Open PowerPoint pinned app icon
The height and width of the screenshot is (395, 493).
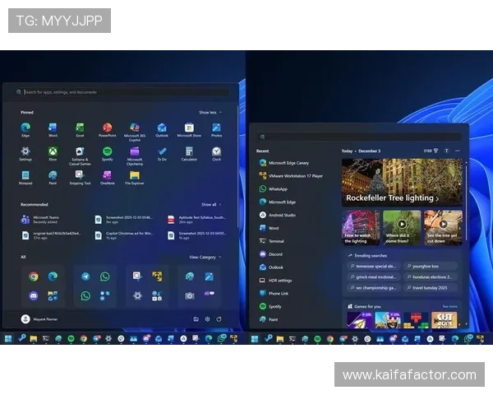[x=107, y=129]
